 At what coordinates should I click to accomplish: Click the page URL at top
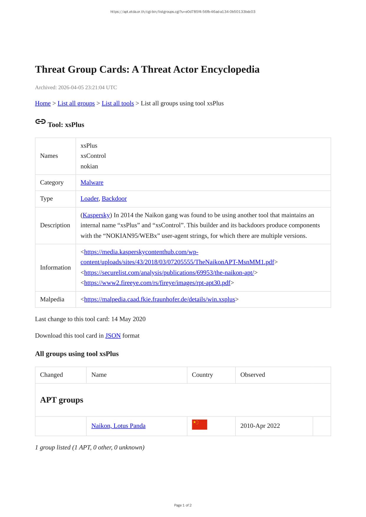pos(183,12)
